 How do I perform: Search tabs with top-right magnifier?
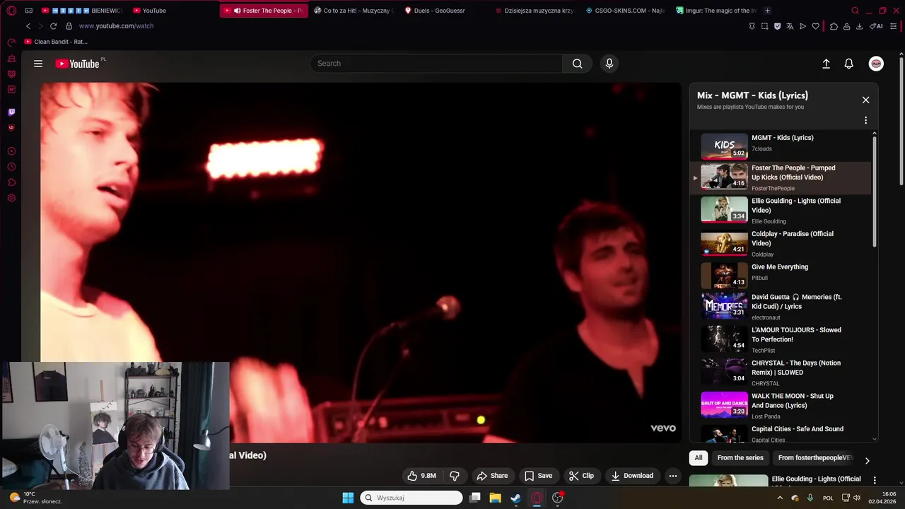coord(855,11)
